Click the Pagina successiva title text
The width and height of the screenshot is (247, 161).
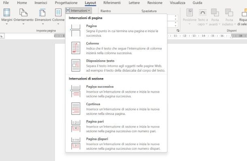tap(100, 87)
